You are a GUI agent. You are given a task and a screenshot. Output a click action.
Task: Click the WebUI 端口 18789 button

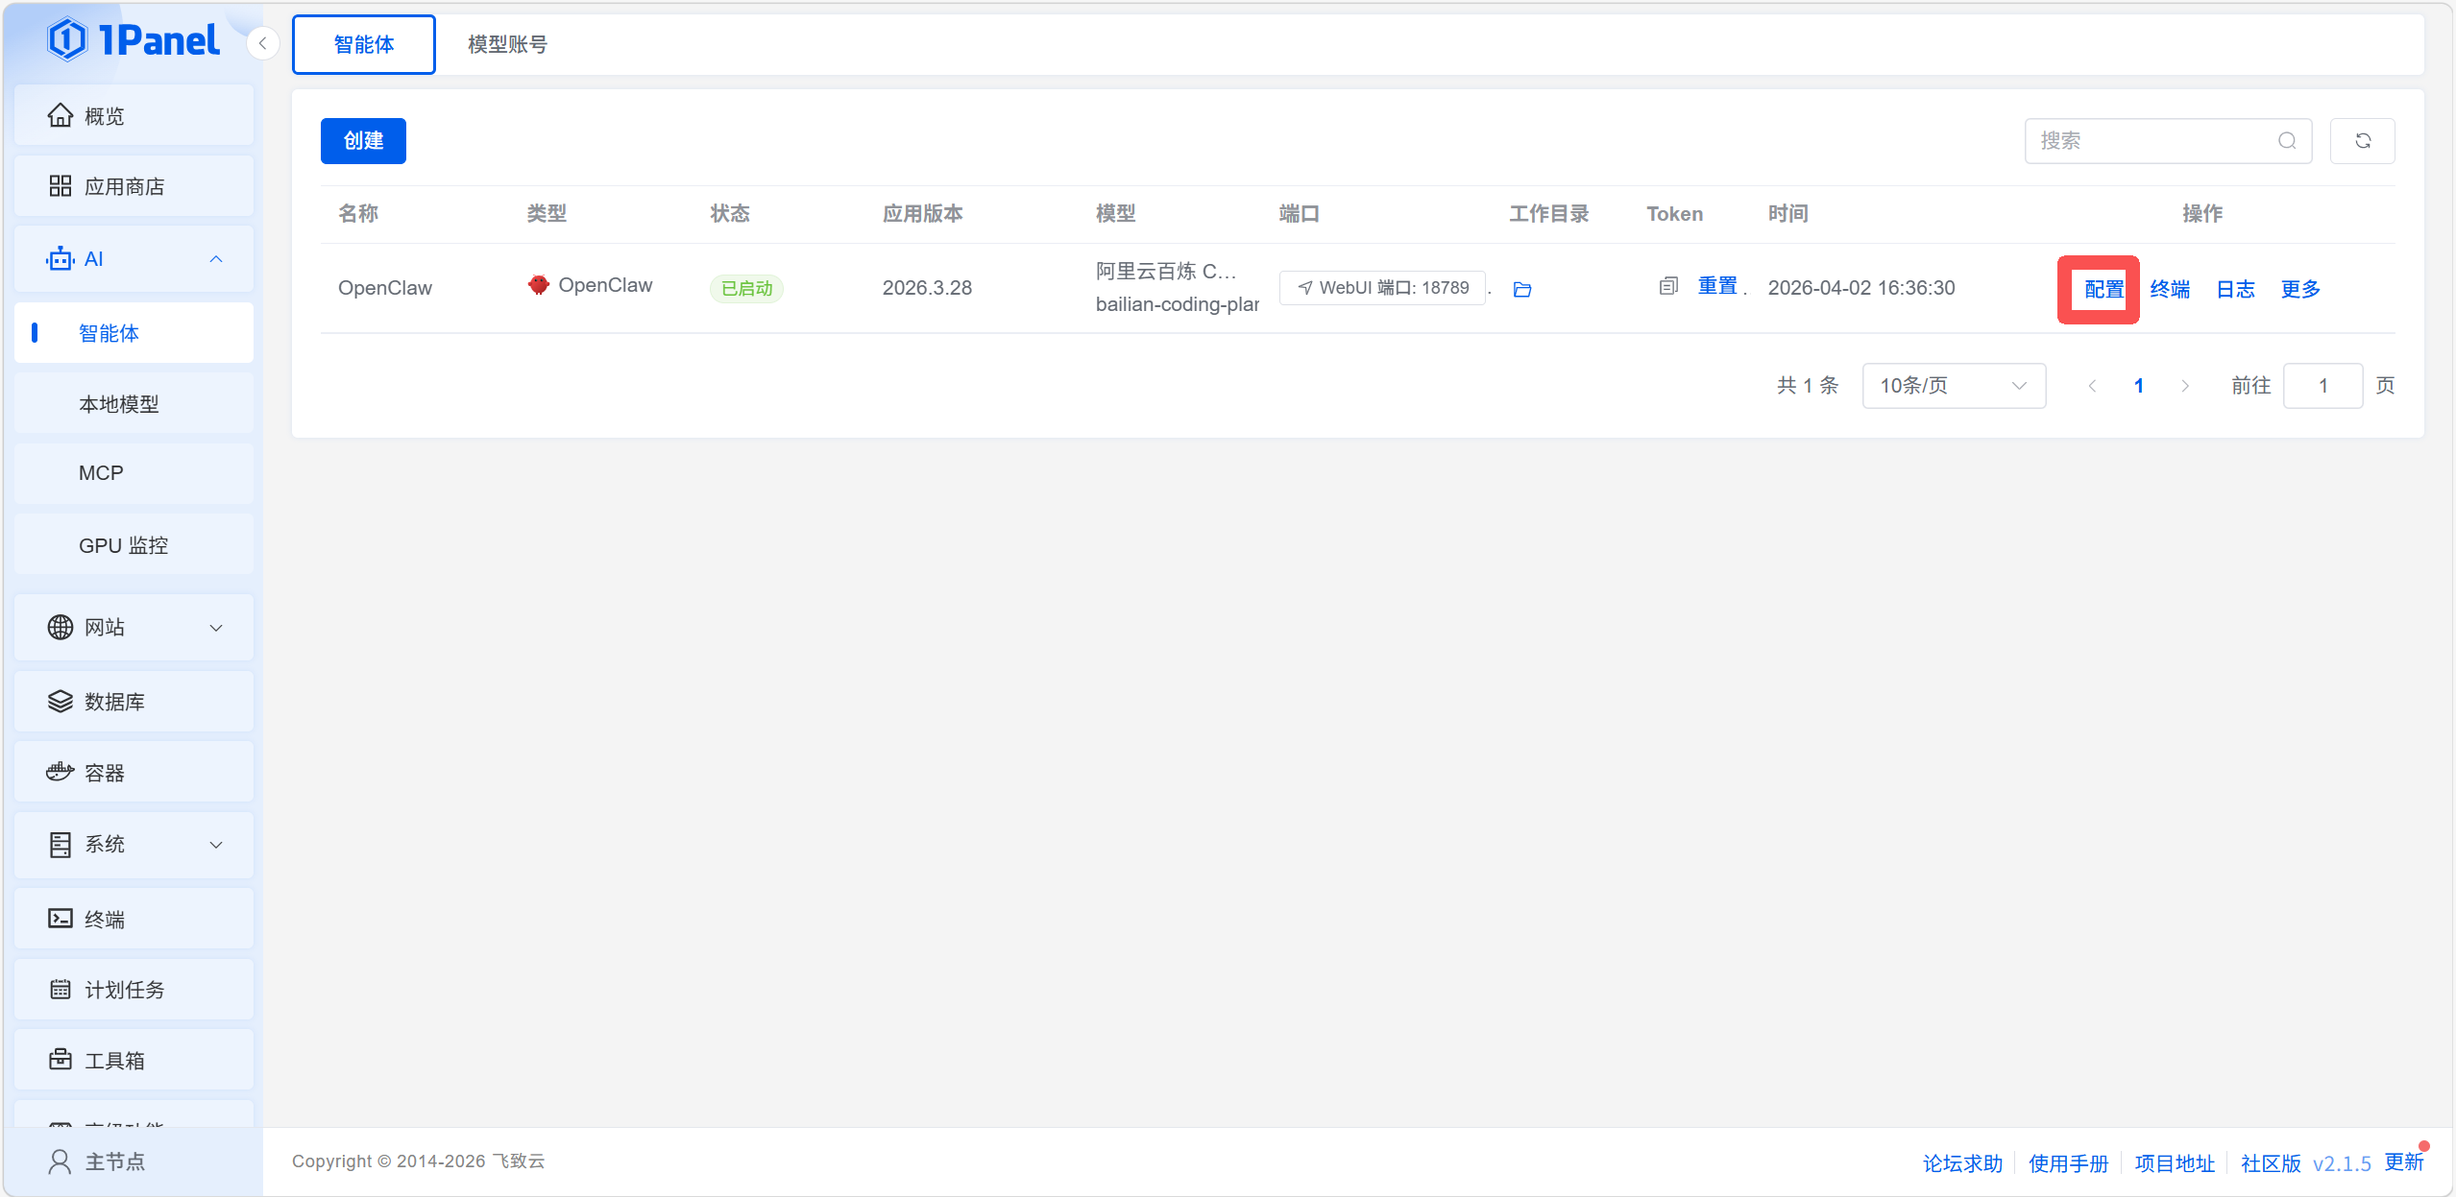pos(1382,288)
